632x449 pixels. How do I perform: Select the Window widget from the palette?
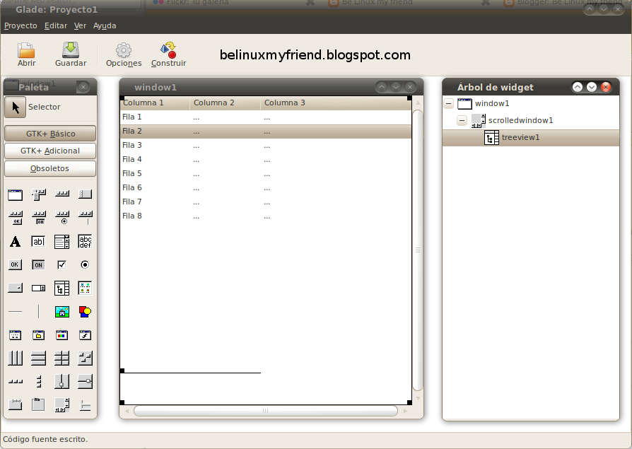click(15, 194)
